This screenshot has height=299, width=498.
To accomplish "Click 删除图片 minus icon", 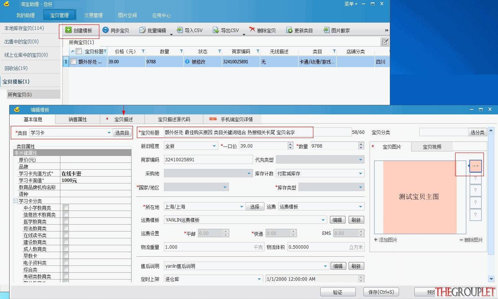I will (x=461, y=240).
